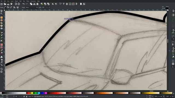Open the Preferences tools icon
This screenshot has width=175, height=98.
point(84,4)
